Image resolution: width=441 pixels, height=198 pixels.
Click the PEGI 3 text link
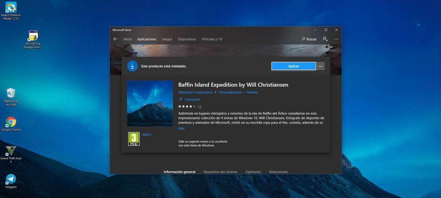coord(147,135)
